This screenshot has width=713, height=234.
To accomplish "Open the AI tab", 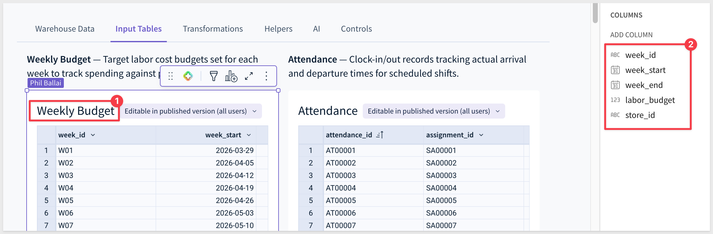I will [316, 29].
